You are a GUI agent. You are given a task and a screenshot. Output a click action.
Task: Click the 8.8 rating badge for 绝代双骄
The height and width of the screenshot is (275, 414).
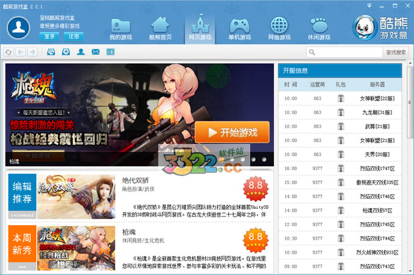click(256, 189)
